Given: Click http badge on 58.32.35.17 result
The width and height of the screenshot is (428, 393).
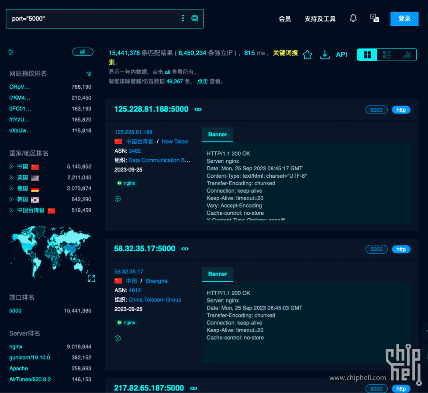Looking at the screenshot, I should click(x=401, y=249).
